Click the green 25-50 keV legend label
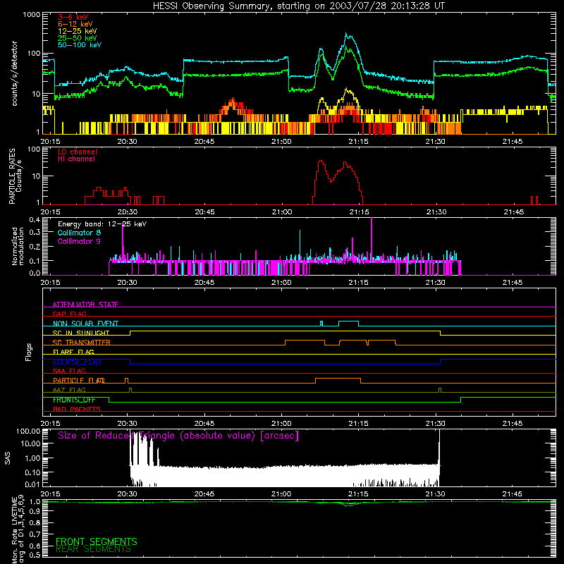The height and width of the screenshot is (564, 564). point(77,38)
